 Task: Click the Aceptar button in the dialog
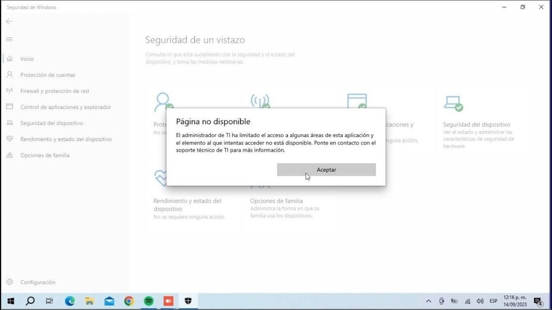pyautogui.click(x=326, y=170)
